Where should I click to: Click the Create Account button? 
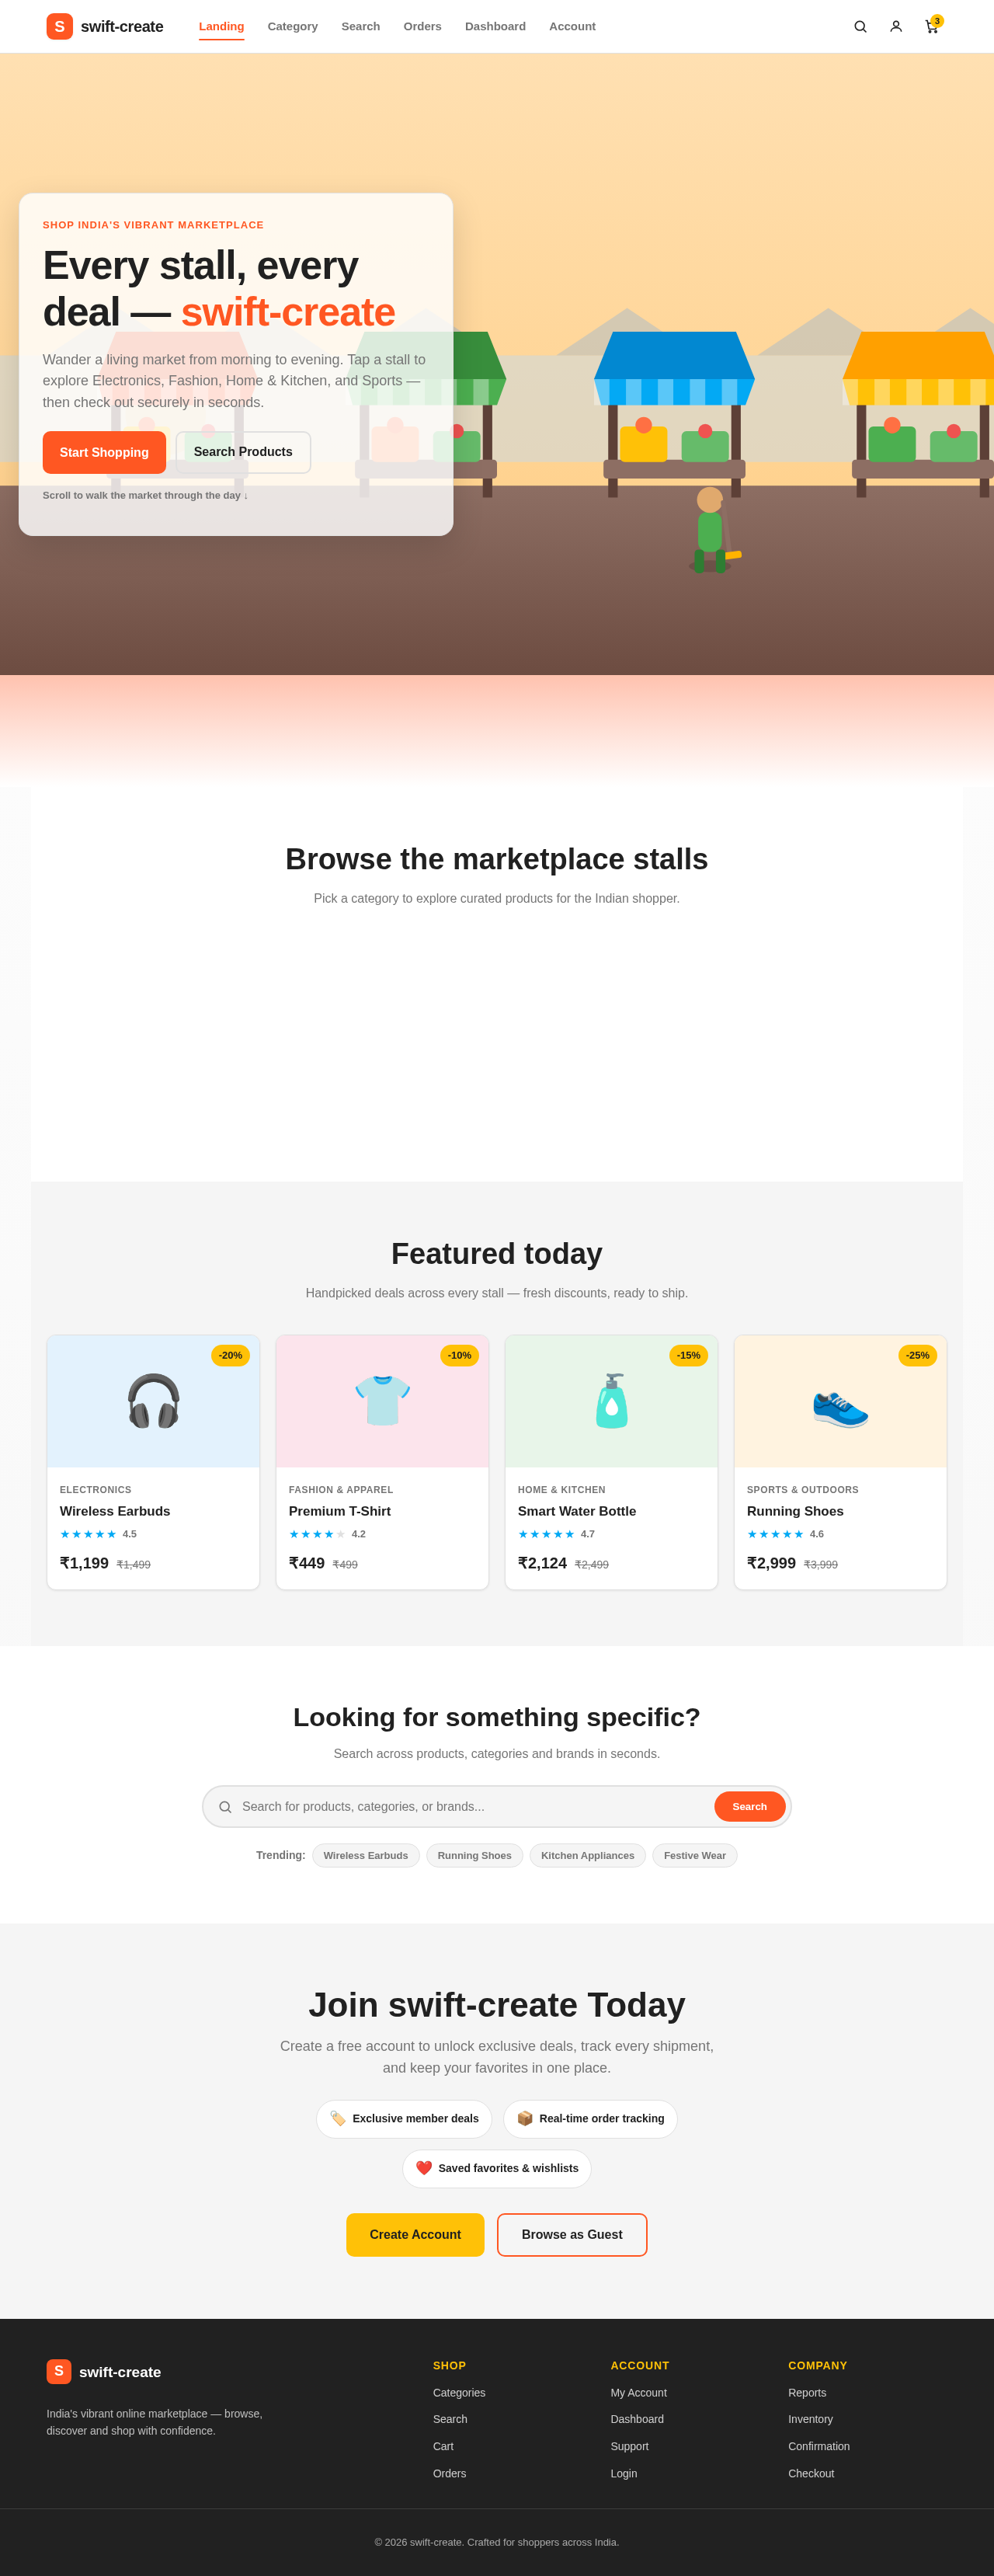coord(415,2235)
